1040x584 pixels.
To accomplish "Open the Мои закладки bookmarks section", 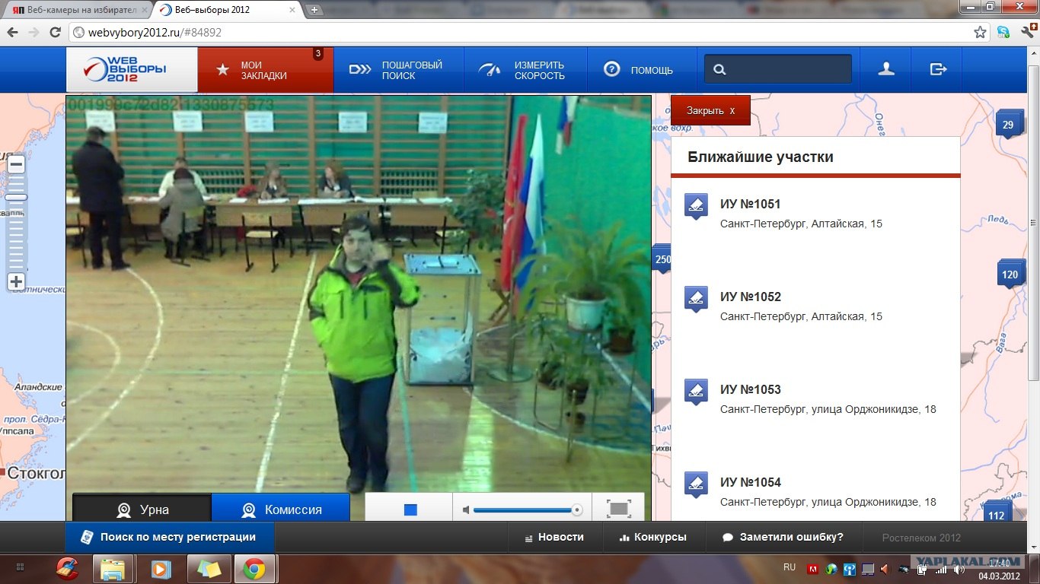I will pyautogui.click(x=265, y=70).
